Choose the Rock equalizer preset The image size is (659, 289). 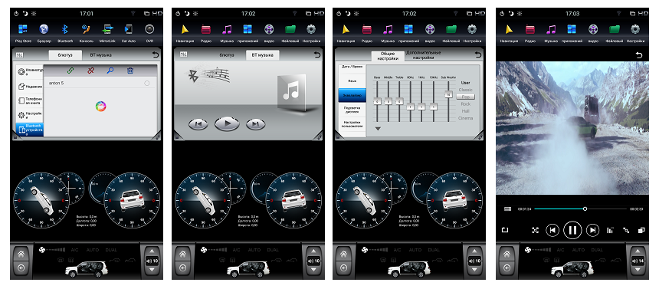465,104
